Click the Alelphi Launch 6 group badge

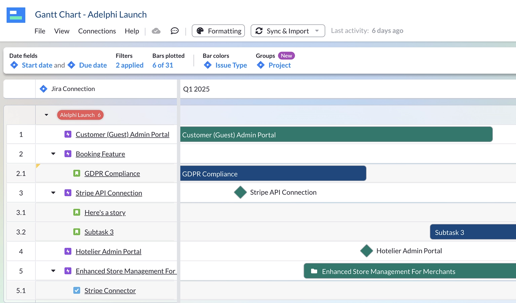coord(80,115)
